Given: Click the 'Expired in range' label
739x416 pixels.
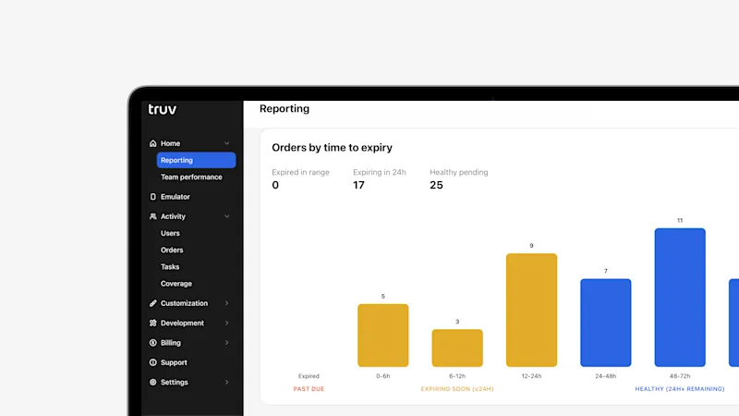Looking at the screenshot, I should [x=301, y=173].
